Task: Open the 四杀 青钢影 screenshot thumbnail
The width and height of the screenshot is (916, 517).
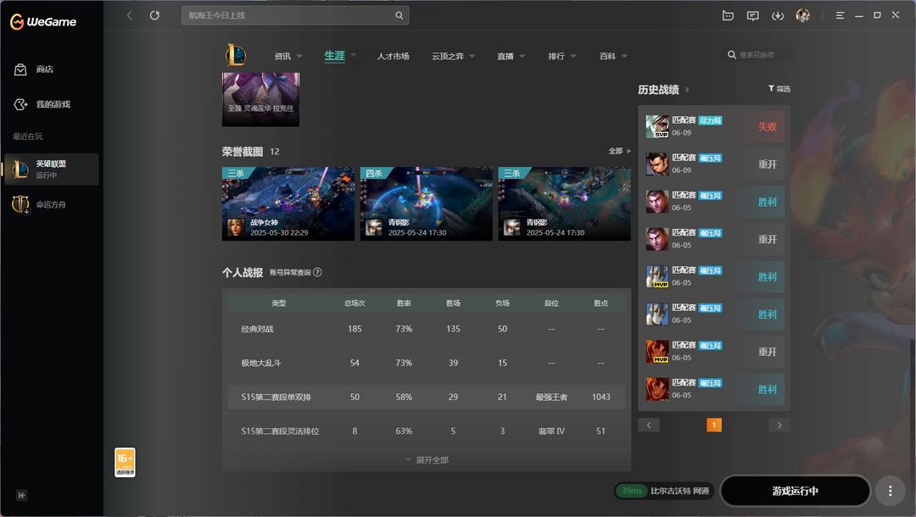Action: pyautogui.click(x=427, y=203)
